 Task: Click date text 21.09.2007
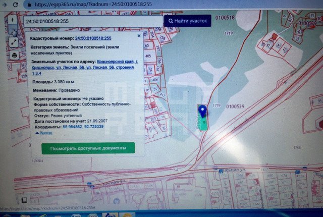[97, 121]
